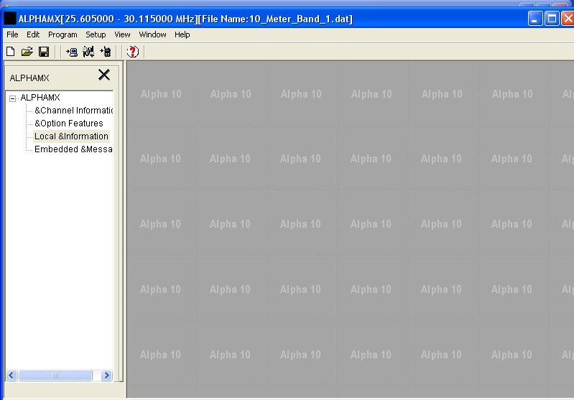574x400 pixels.
Task: Close the ALPHAMX side panel
Action: coord(104,75)
